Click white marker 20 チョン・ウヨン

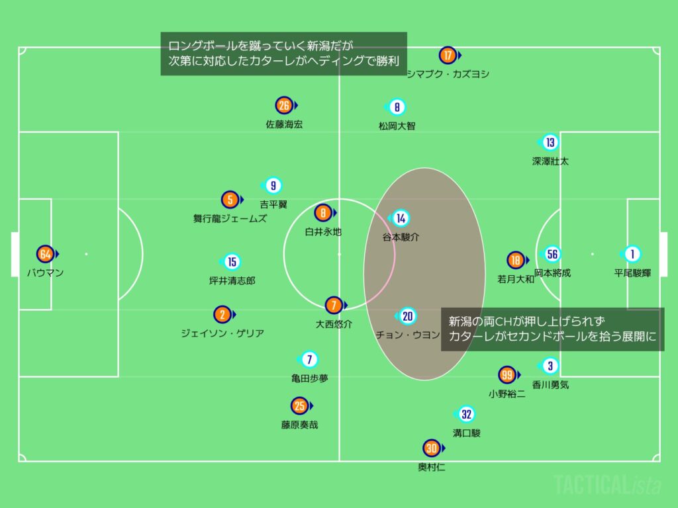click(x=407, y=316)
